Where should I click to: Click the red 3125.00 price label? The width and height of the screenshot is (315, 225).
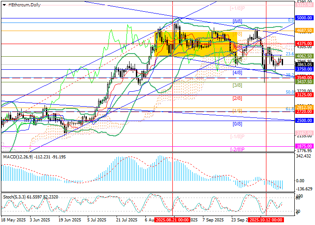[304, 95]
